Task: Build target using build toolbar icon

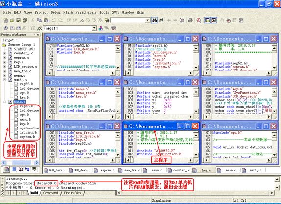Action: [x=12, y=28]
